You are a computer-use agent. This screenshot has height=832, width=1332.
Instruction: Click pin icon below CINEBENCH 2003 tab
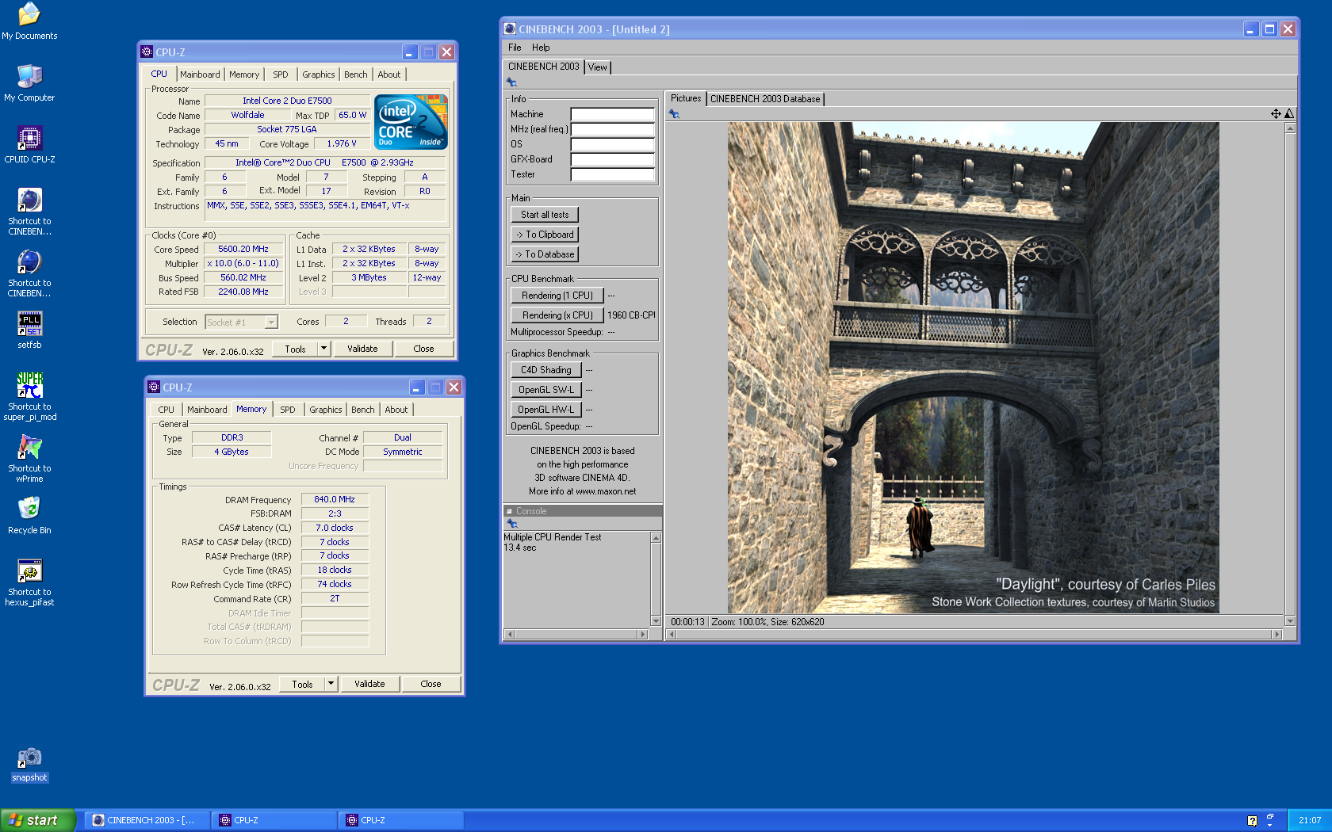click(x=511, y=82)
